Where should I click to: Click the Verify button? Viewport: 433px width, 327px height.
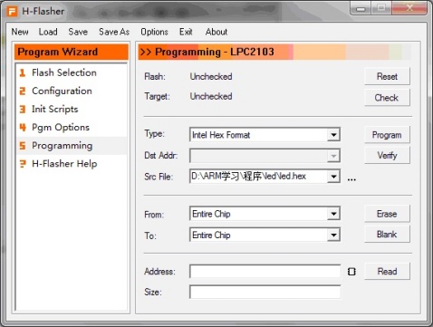click(x=387, y=156)
